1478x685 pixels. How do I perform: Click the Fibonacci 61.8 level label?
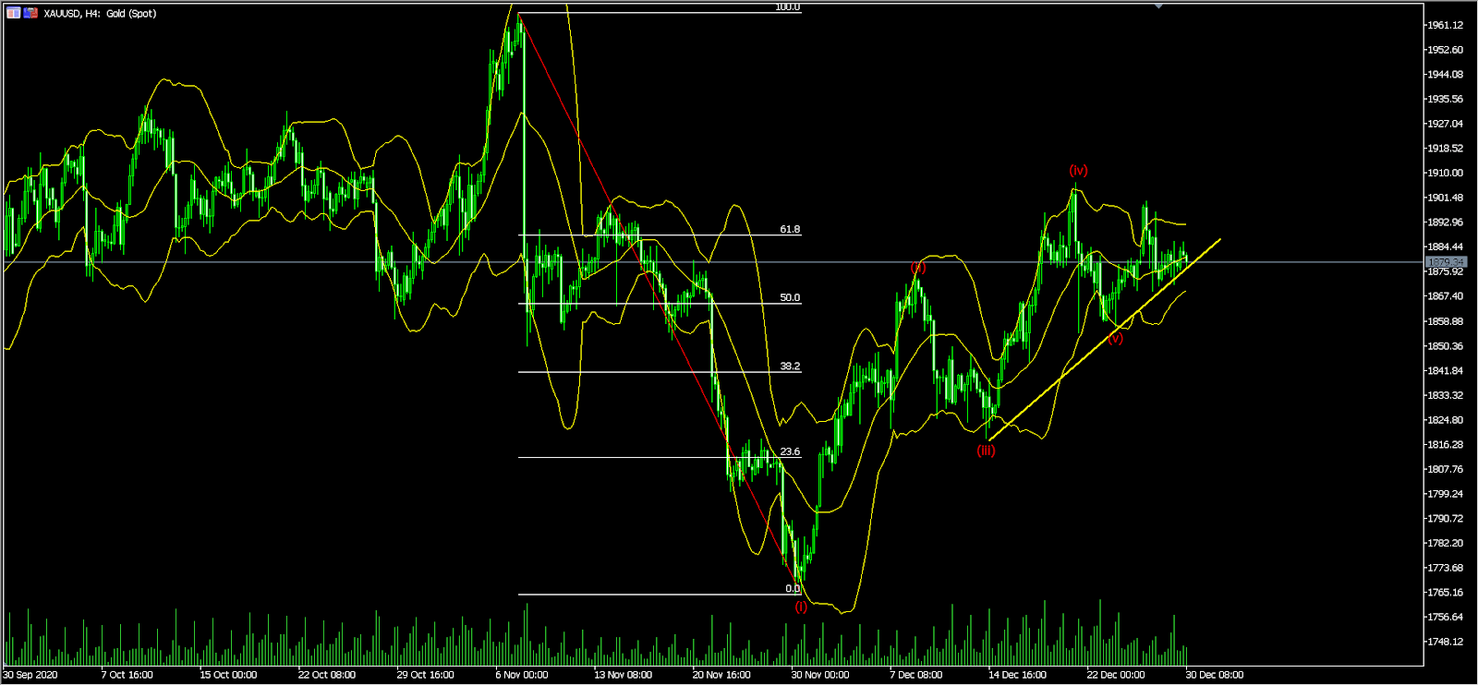789,229
